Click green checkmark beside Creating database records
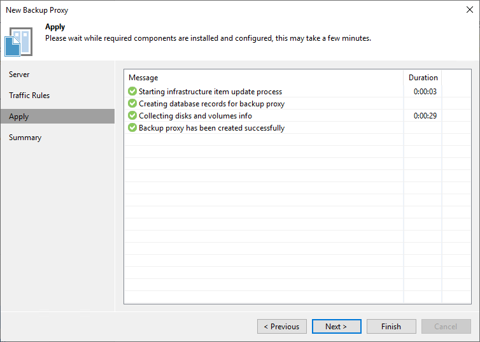This screenshot has width=480, height=342. click(132, 104)
